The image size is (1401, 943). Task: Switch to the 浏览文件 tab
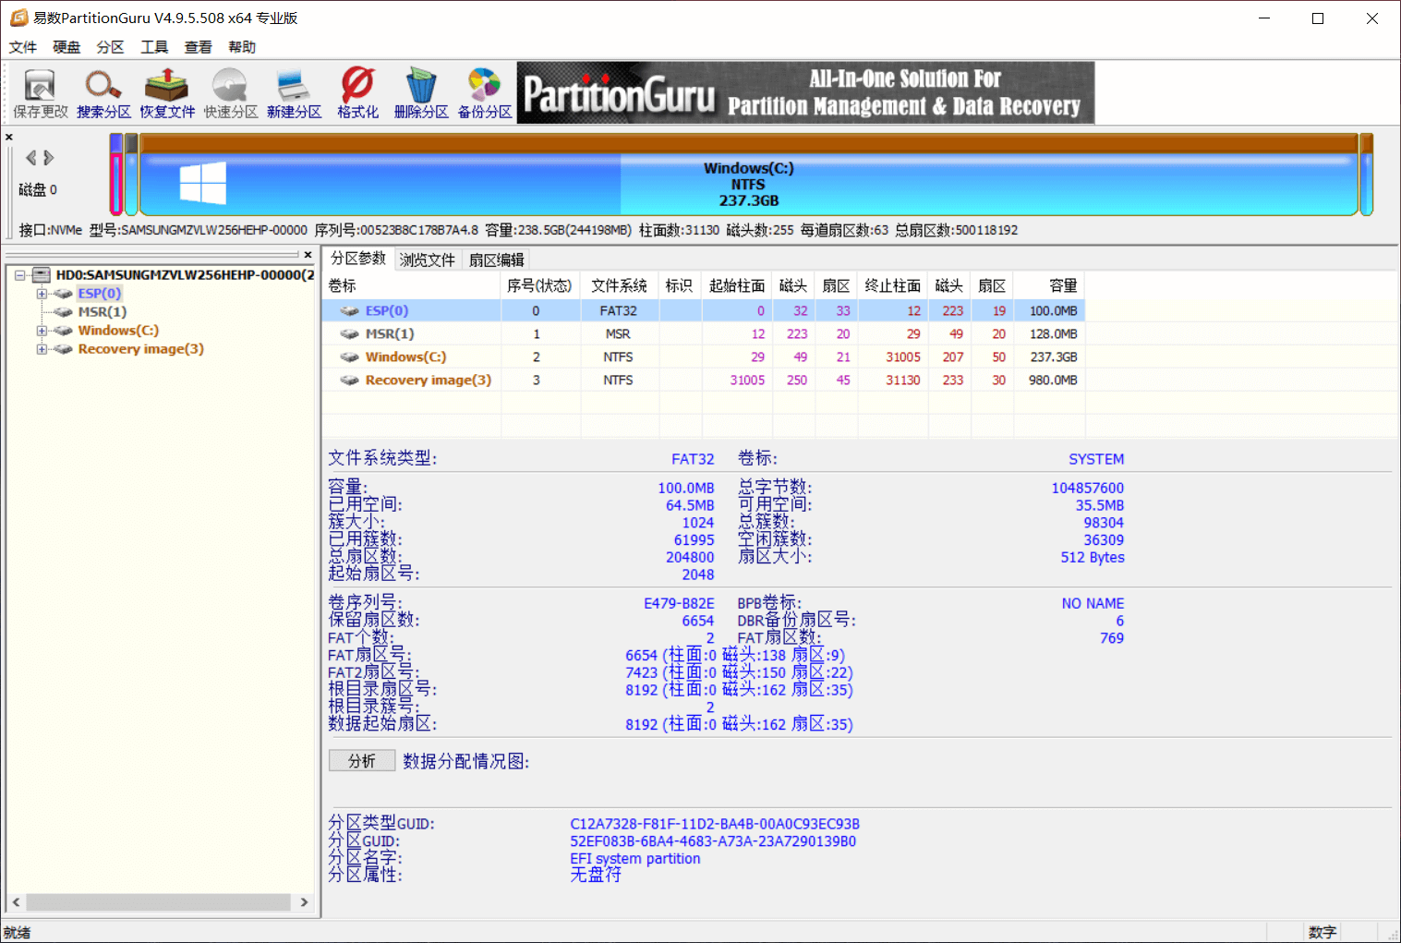click(x=428, y=260)
